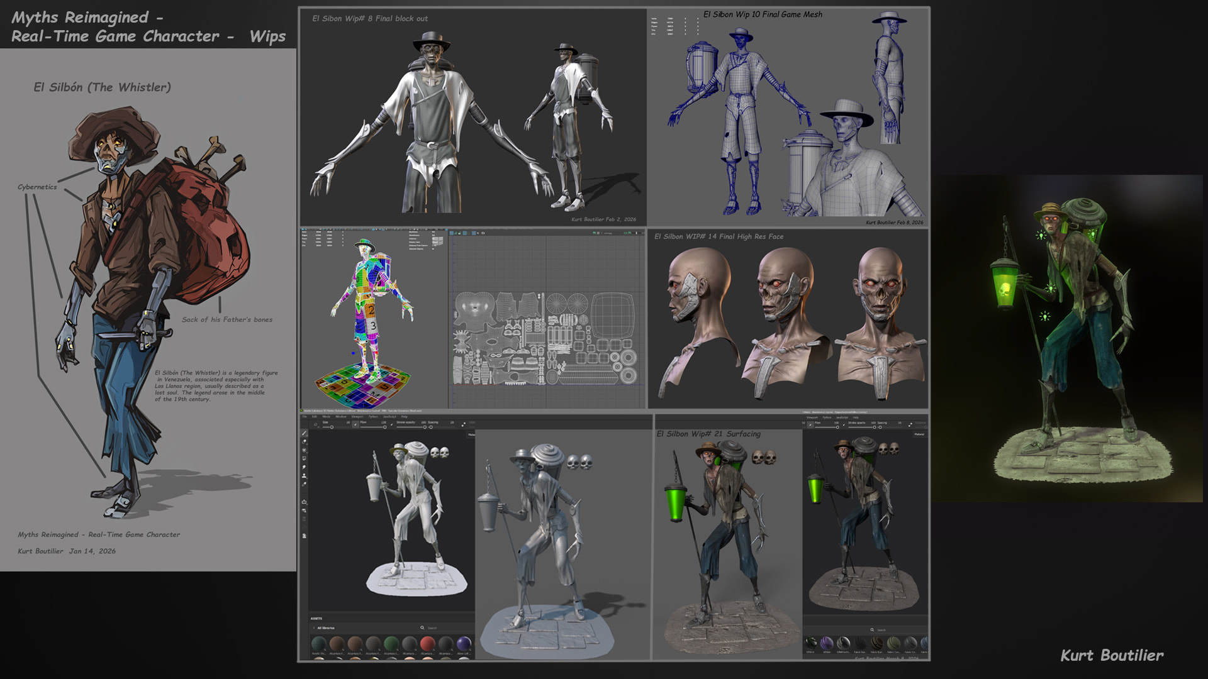Viewport: 1208px width, 679px height.
Task: Click the Export textures icon in left toolbar
Action: click(x=304, y=502)
